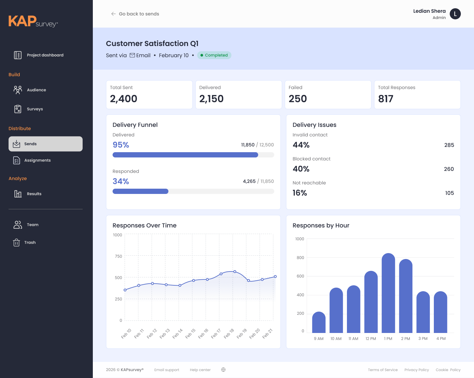Viewport: 474px width, 378px height.
Task: Click the Delivered 2,150 card
Action: pos(239,95)
